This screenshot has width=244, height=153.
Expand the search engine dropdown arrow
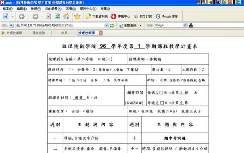(x=185, y=25)
